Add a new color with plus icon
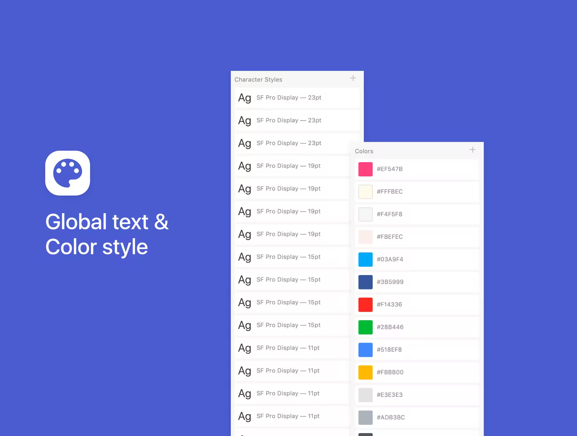The height and width of the screenshot is (436, 577). click(x=472, y=150)
